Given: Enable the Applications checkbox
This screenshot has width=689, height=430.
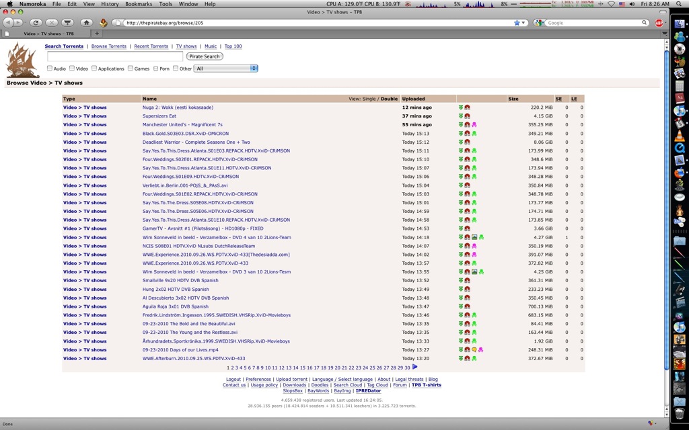Looking at the screenshot, I should pyautogui.click(x=94, y=68).
